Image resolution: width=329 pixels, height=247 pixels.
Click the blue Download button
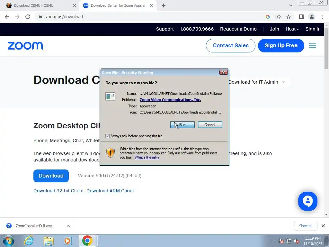51,176
